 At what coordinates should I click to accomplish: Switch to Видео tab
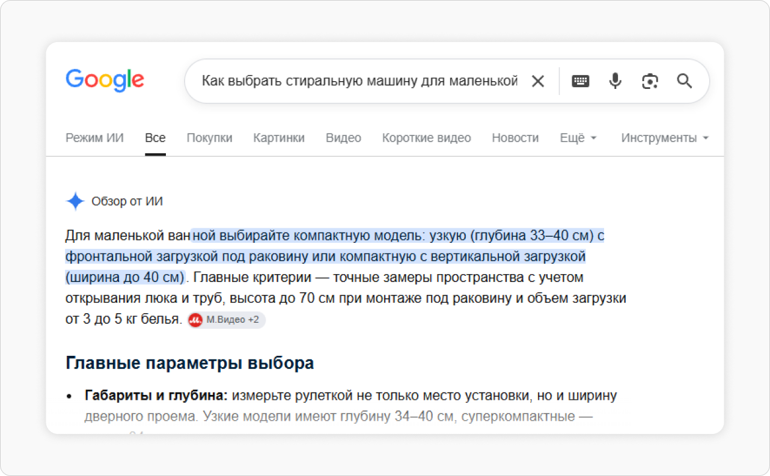point(343,138)
